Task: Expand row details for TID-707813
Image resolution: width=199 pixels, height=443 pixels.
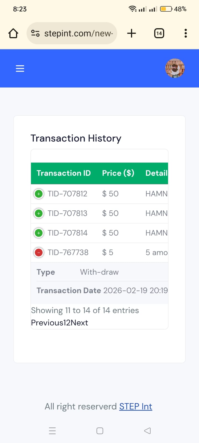Action: click(x=39, y=213)
